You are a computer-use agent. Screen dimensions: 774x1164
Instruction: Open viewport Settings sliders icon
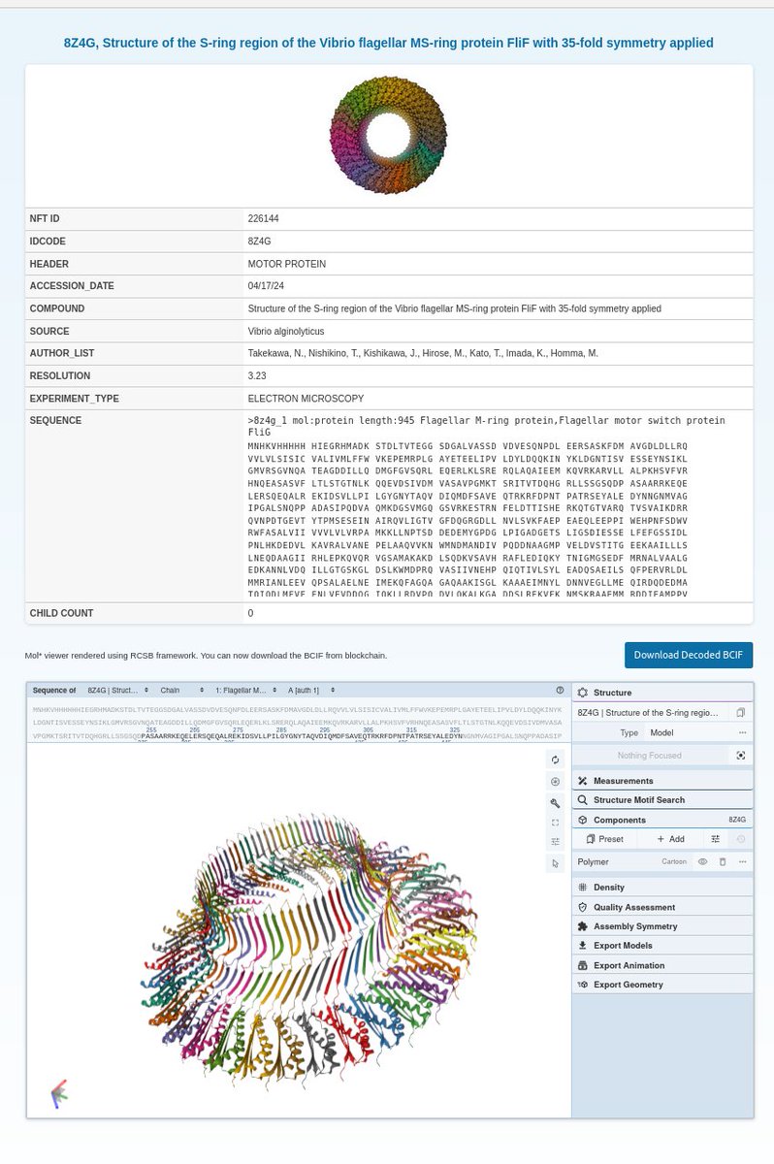pyautogui.click(x=555, y=842)
